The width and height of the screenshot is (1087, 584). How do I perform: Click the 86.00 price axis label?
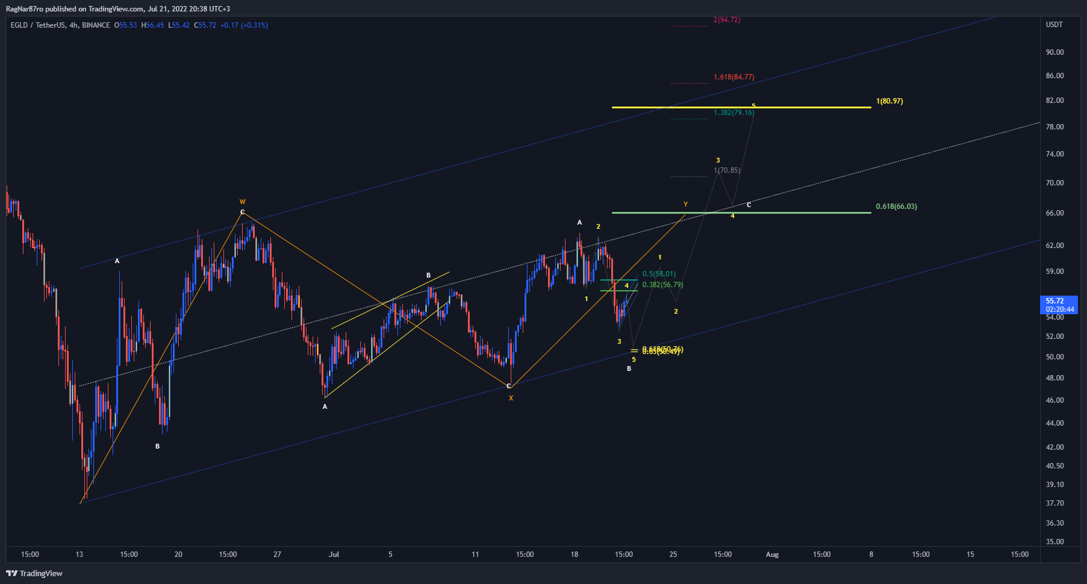click(1054, 76)
